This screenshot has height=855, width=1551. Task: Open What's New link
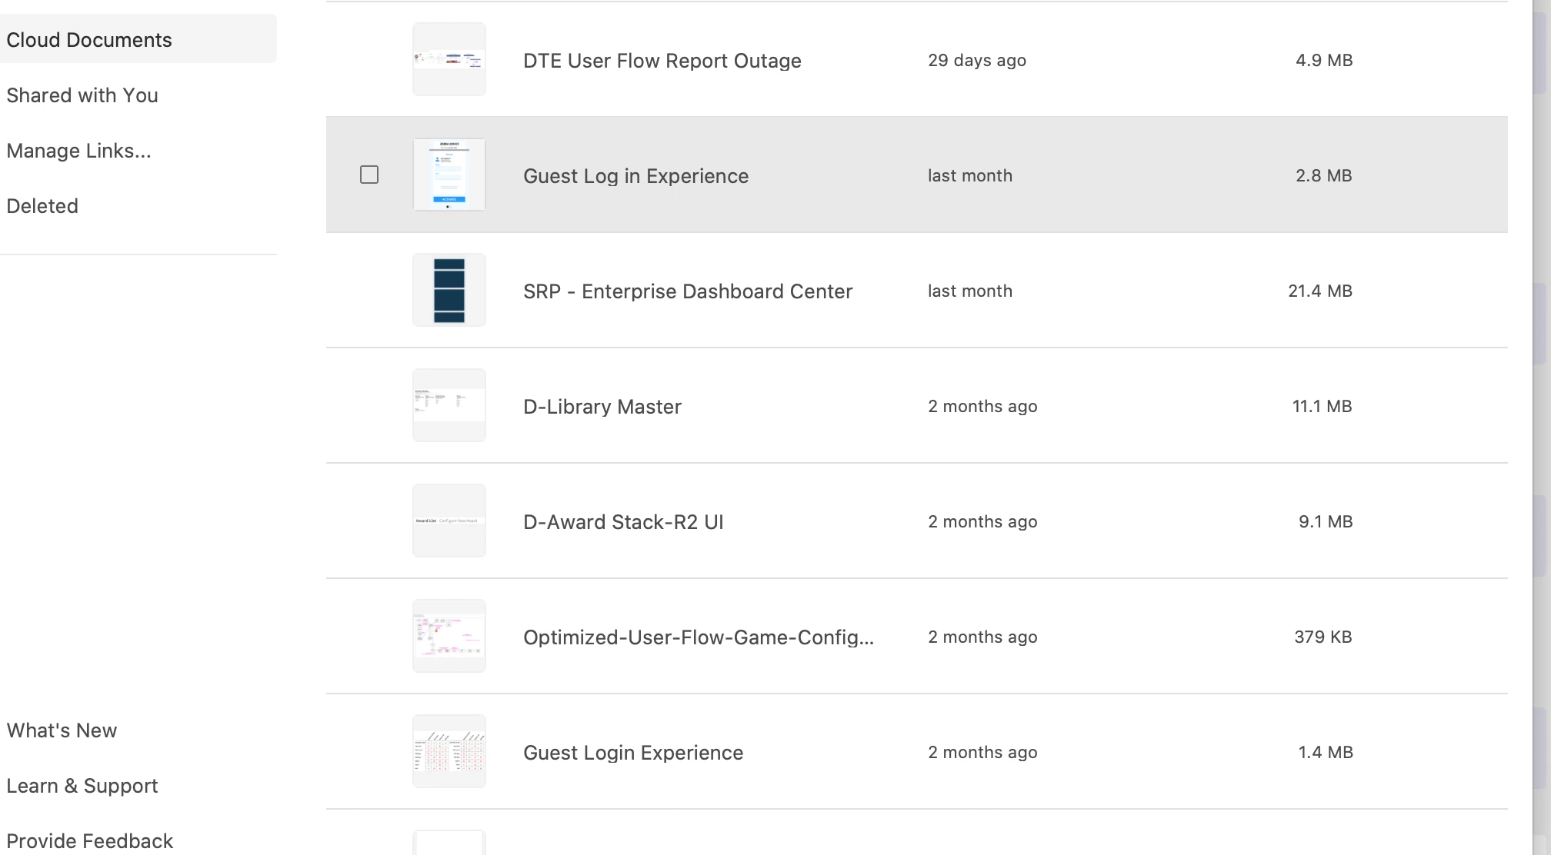62,730
